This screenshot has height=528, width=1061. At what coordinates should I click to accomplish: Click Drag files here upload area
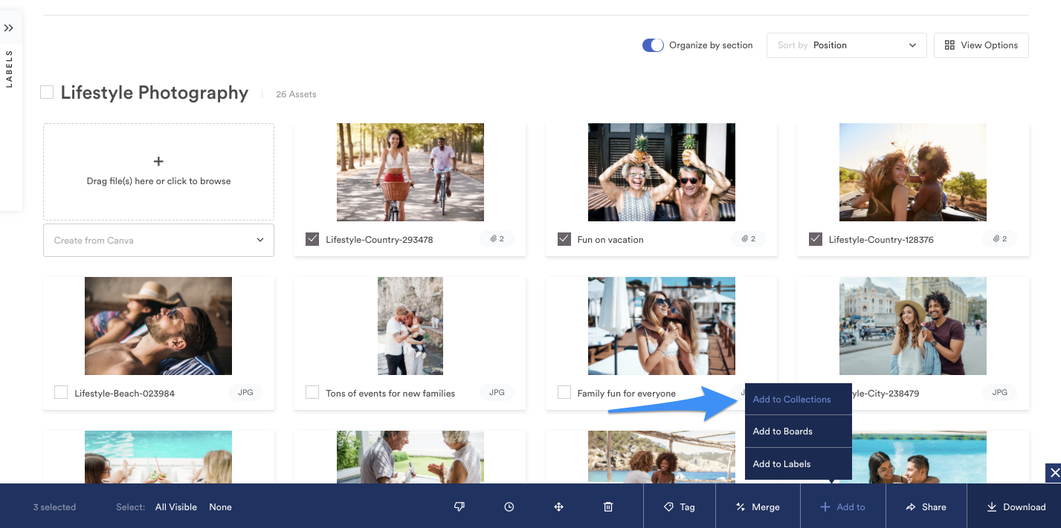[158, 172]
